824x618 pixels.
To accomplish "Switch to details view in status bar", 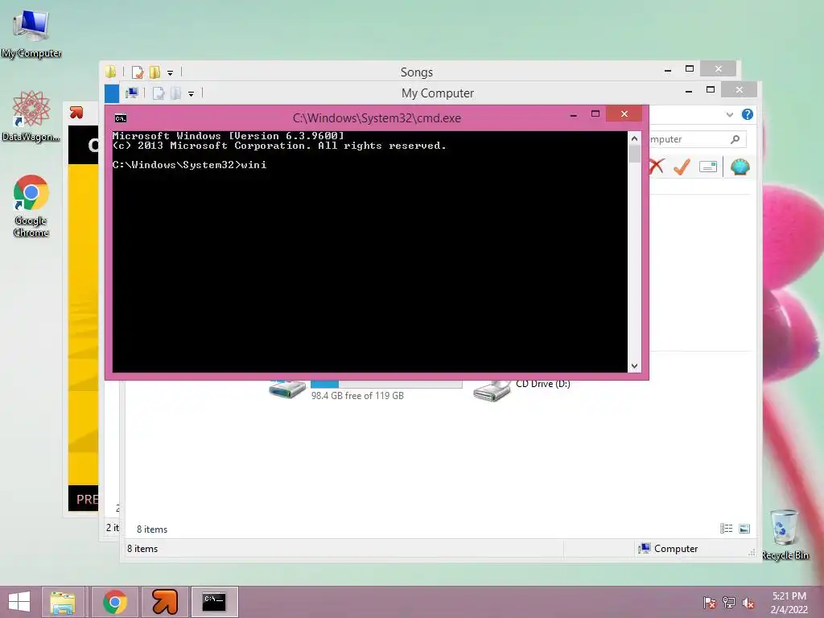I will (x=727, y=529).
